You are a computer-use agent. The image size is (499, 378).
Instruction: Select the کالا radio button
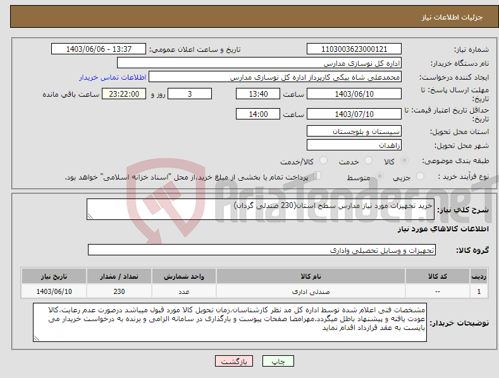[x=404, y=161]
